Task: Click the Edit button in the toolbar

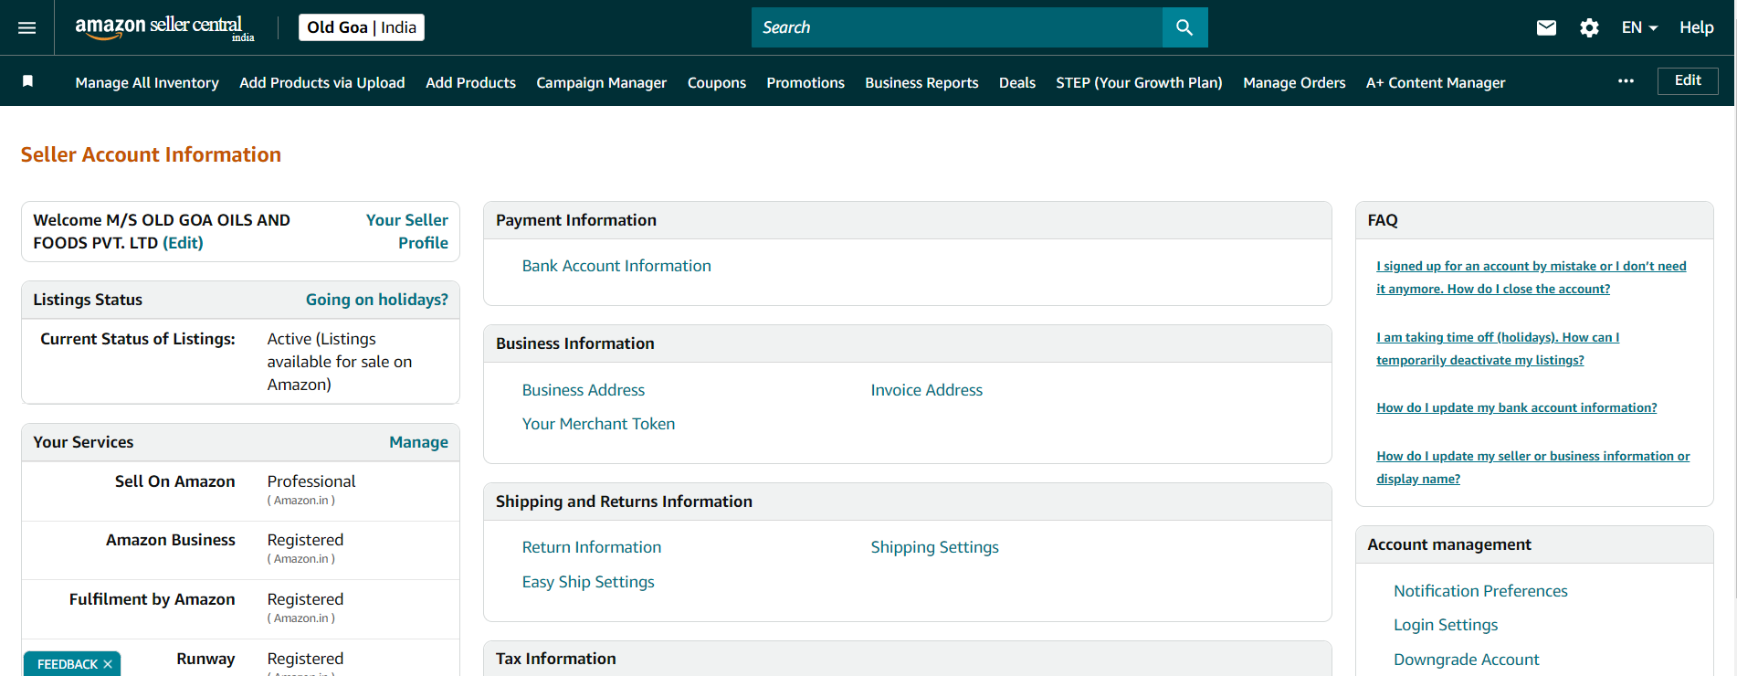Action: [1687, 80]
